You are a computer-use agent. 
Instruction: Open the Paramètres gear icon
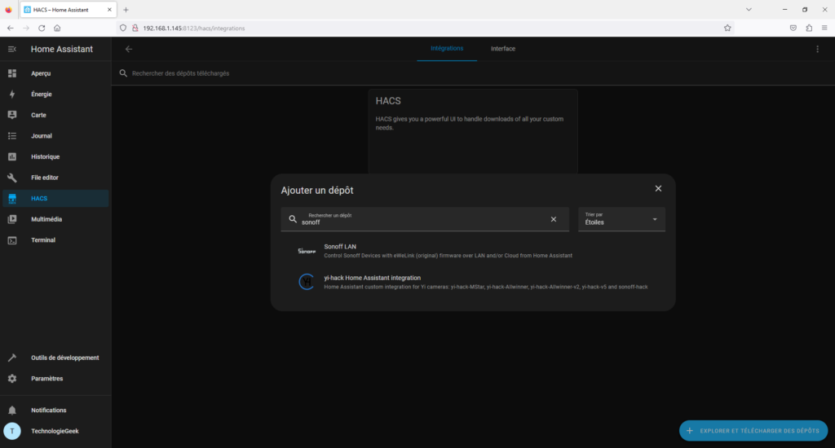point(11,379)
